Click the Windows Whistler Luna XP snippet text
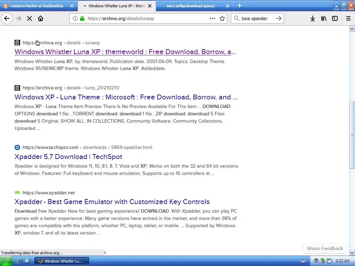This screenshot has width=355, height=266. pyautogui.click(x=120, y=65)
